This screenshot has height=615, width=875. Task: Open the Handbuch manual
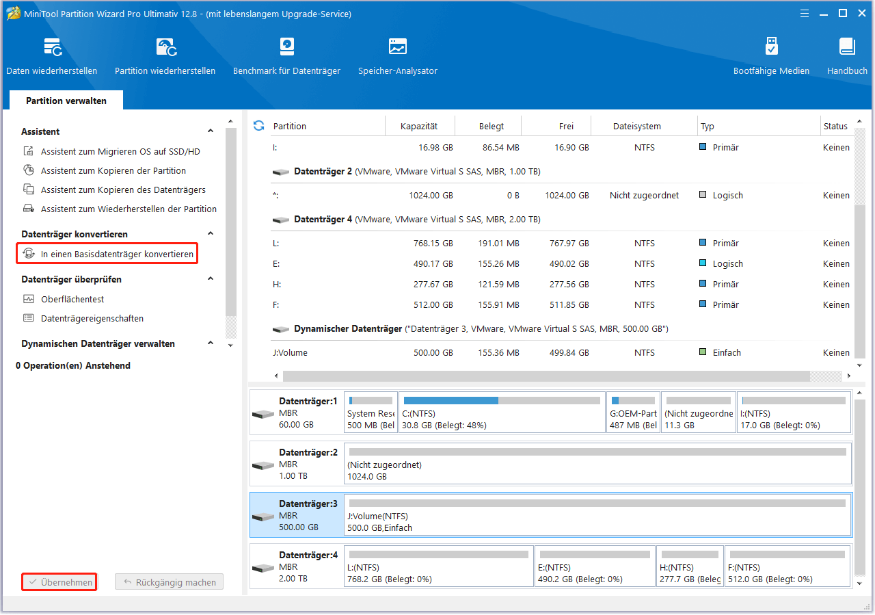(847, 56)
